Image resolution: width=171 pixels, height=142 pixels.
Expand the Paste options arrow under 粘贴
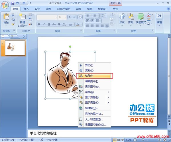(6, 26)
